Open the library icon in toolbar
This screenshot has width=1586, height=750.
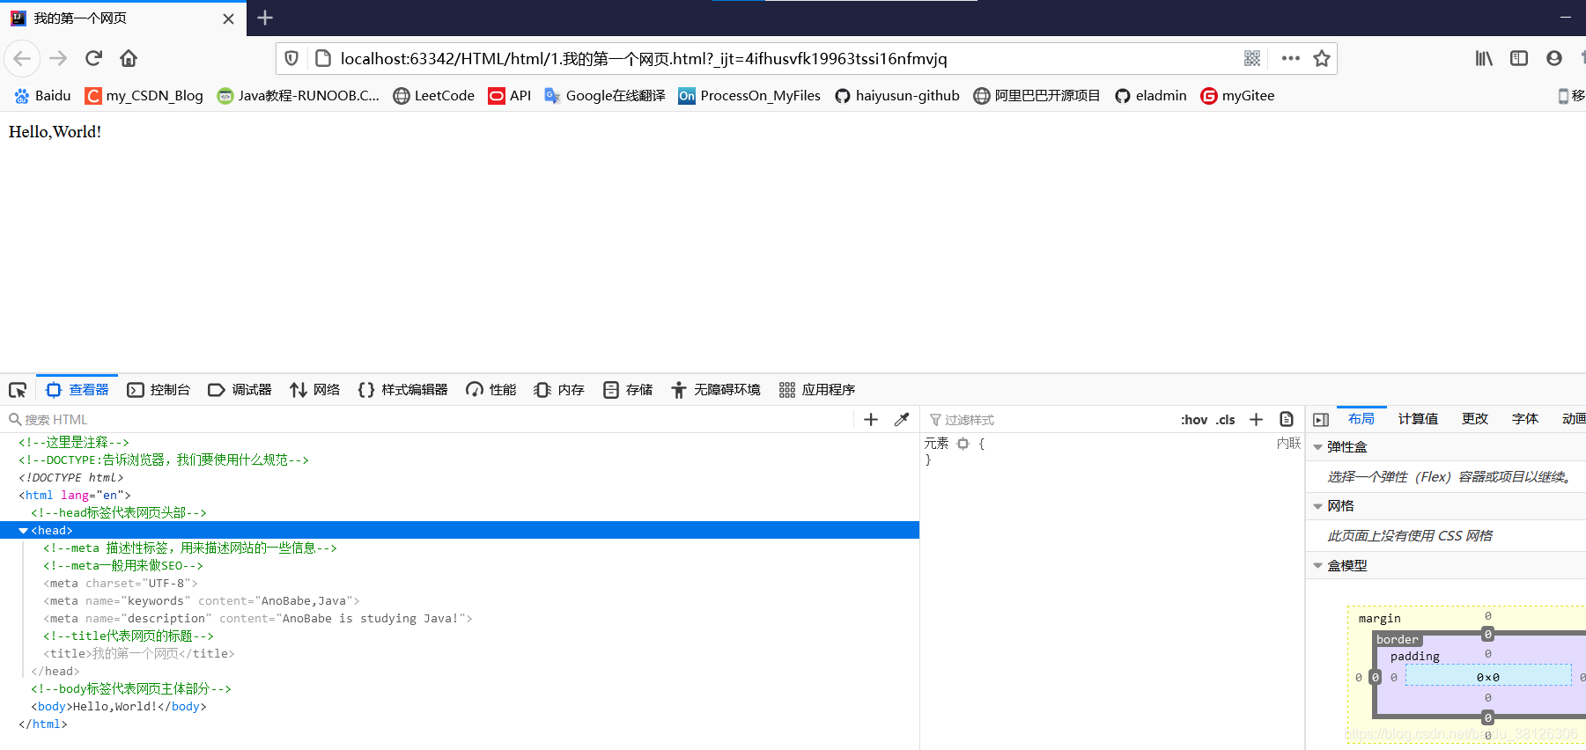pyautogui.click(x=1484, y=58)
